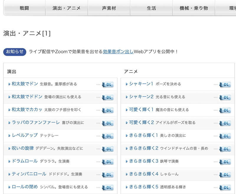Open the three-dot options for 和太鼓でカカッ
Image resolution: width=236 pixels, height=194 pixels.
point(98,110)
